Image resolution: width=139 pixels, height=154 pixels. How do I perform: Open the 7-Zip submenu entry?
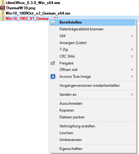point(93,50)
